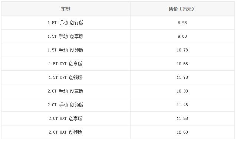Image resolution: width=237 pixels, height=141 pixels.
Task: Select the 2.0T 8AT 创领版 model cell
Action: pyautogui.click(x=66, y=132)
